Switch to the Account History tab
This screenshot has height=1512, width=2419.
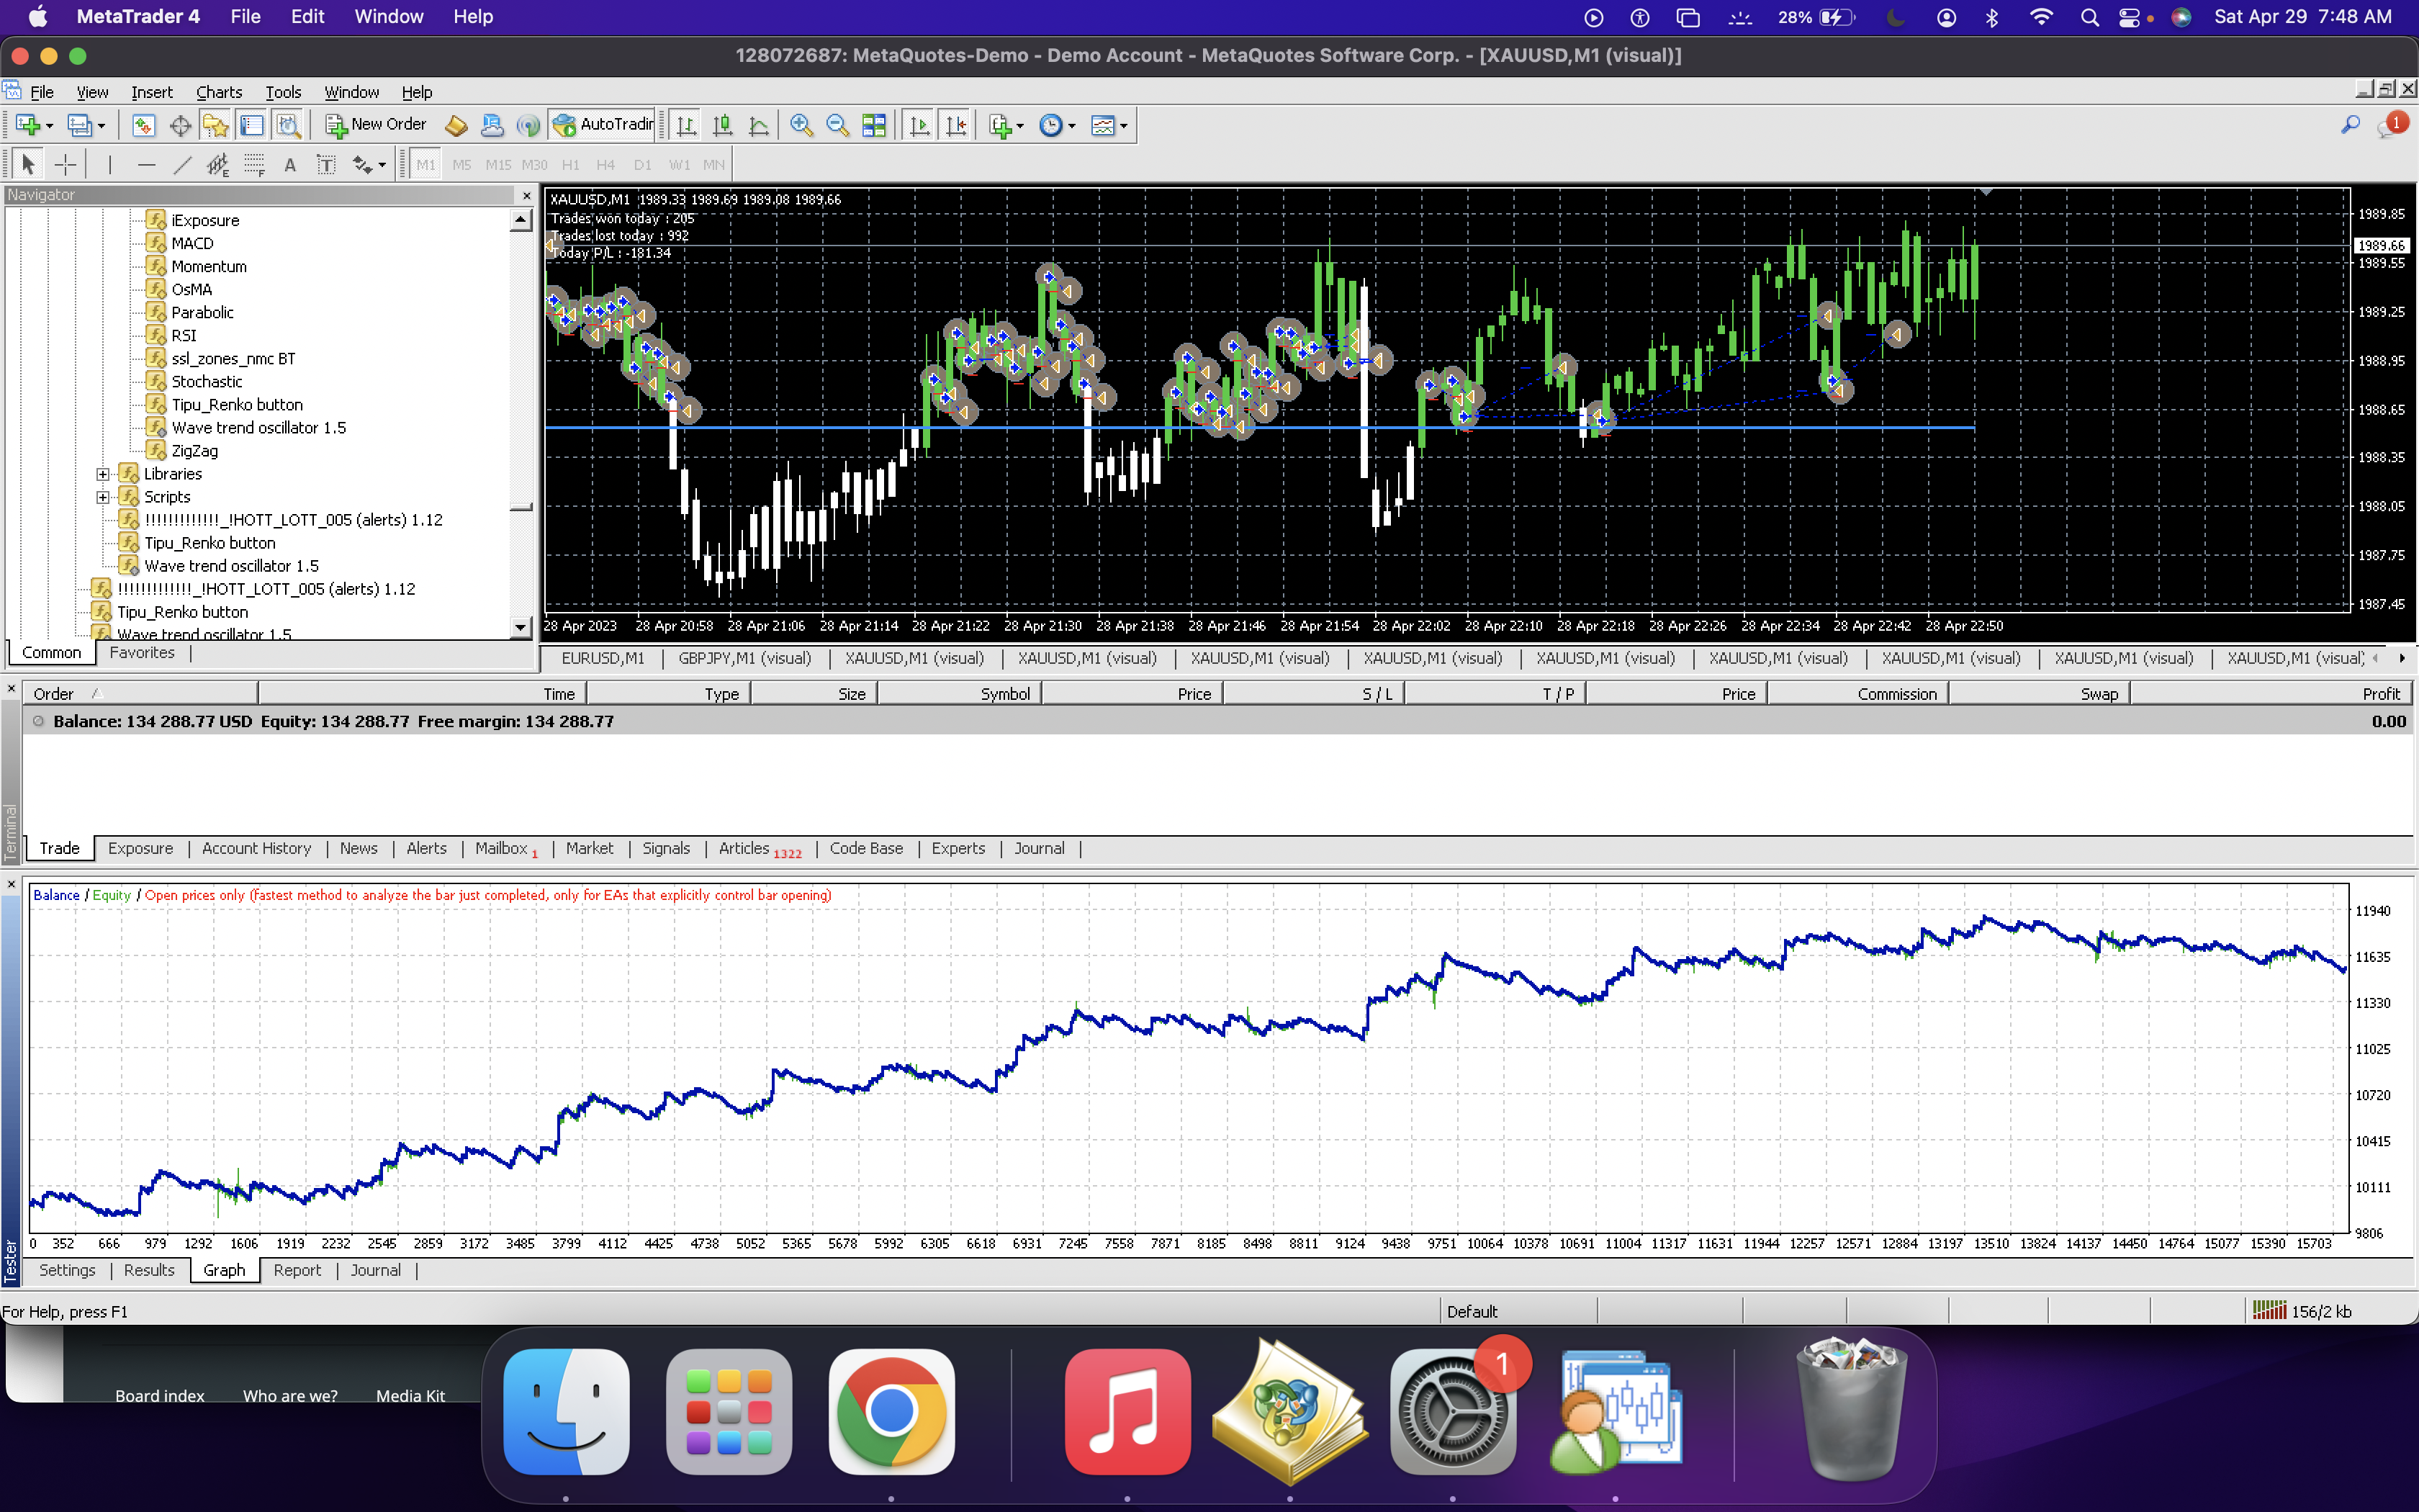[256, 848]
